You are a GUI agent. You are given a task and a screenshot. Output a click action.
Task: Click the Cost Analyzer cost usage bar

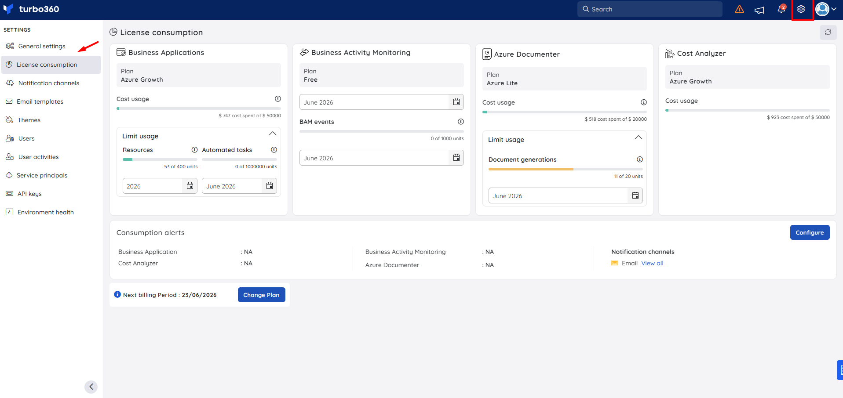(x=748, y=110)
